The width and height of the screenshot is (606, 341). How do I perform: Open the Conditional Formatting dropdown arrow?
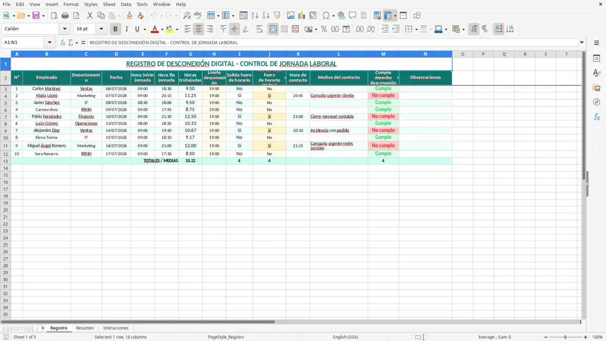(463, 29)
